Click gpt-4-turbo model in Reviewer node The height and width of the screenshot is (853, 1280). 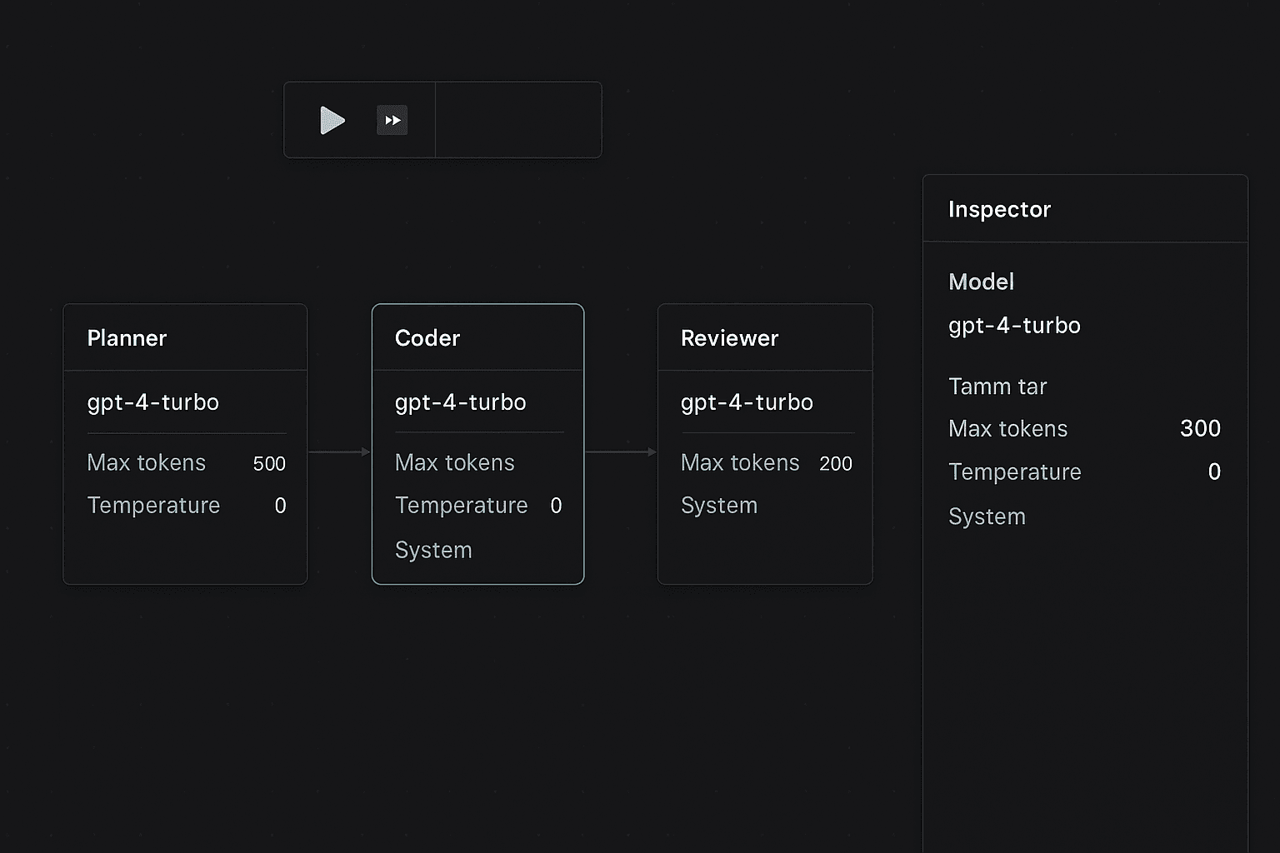747,402
